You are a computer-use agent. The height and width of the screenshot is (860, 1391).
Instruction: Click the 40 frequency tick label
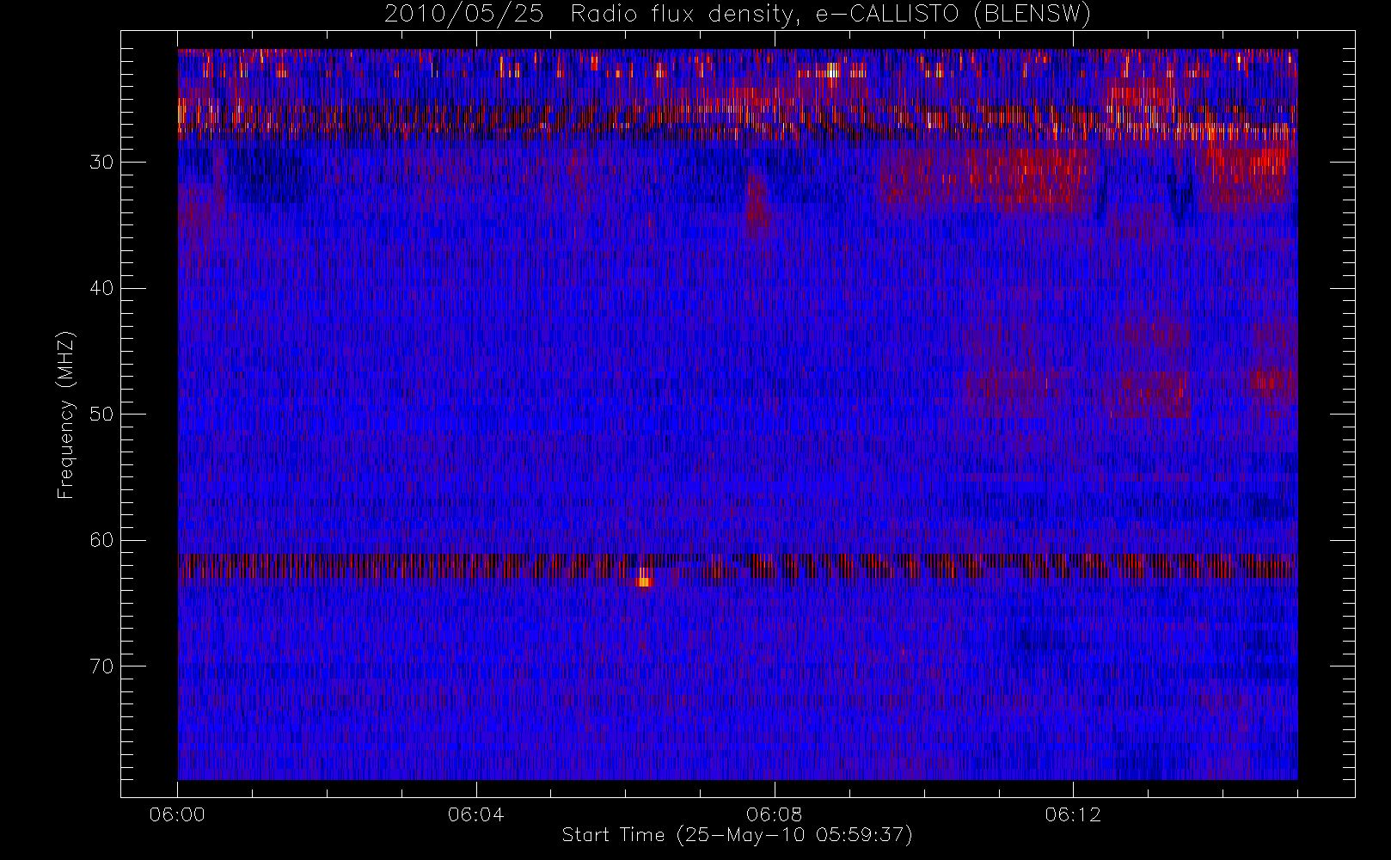(101, 288)
